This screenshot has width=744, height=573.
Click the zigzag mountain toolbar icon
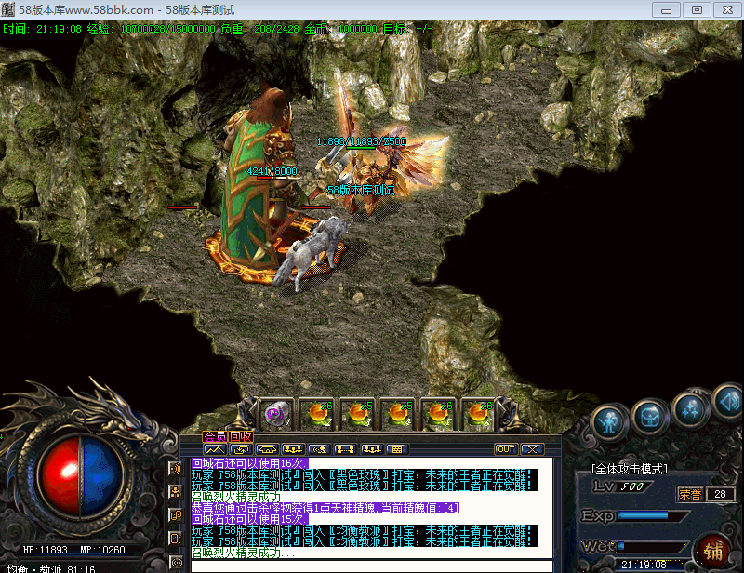tap(215, 449)
